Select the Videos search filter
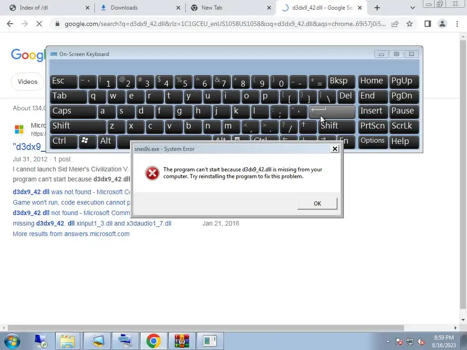 pyautogui.click(x=27, y=82)
